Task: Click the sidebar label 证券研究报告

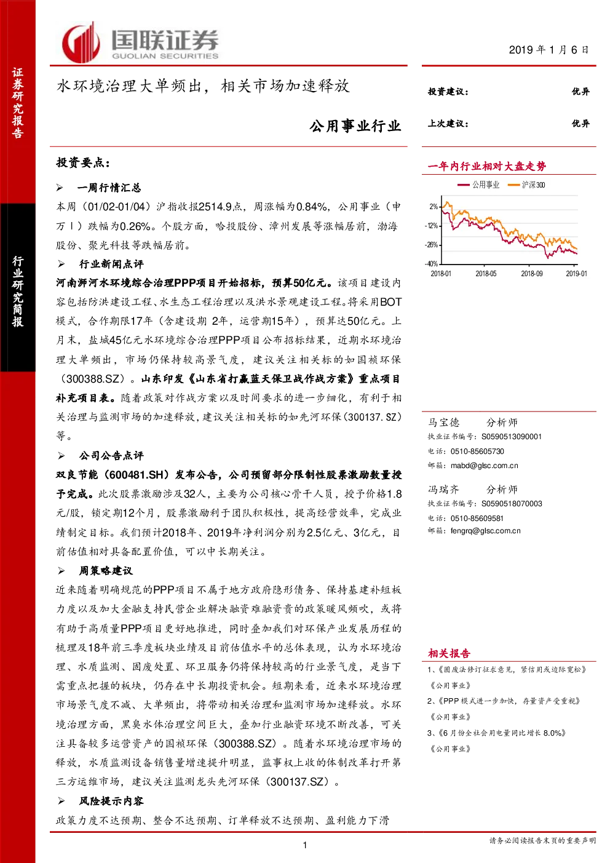Action: tap(18, 103)
